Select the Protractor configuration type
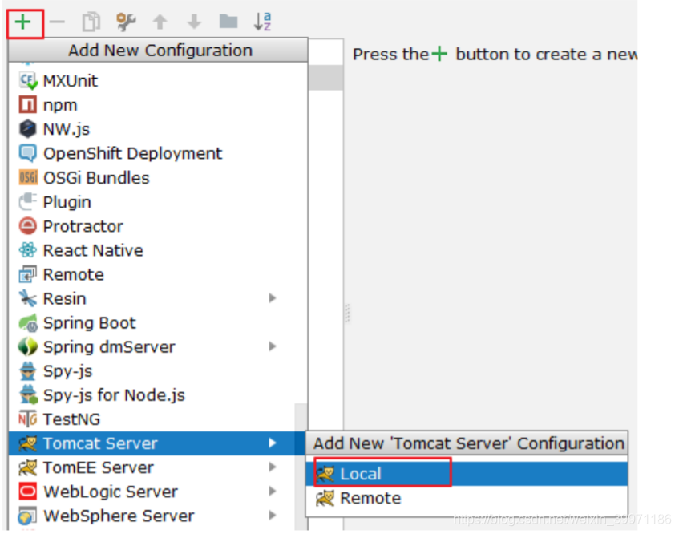This screenshot has width=679, height=534. (158, 226)
